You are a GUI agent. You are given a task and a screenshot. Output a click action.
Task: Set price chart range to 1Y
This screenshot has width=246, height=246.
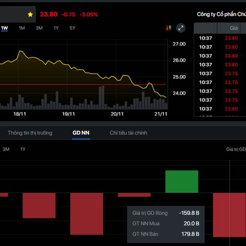click(x=56, y=28)
